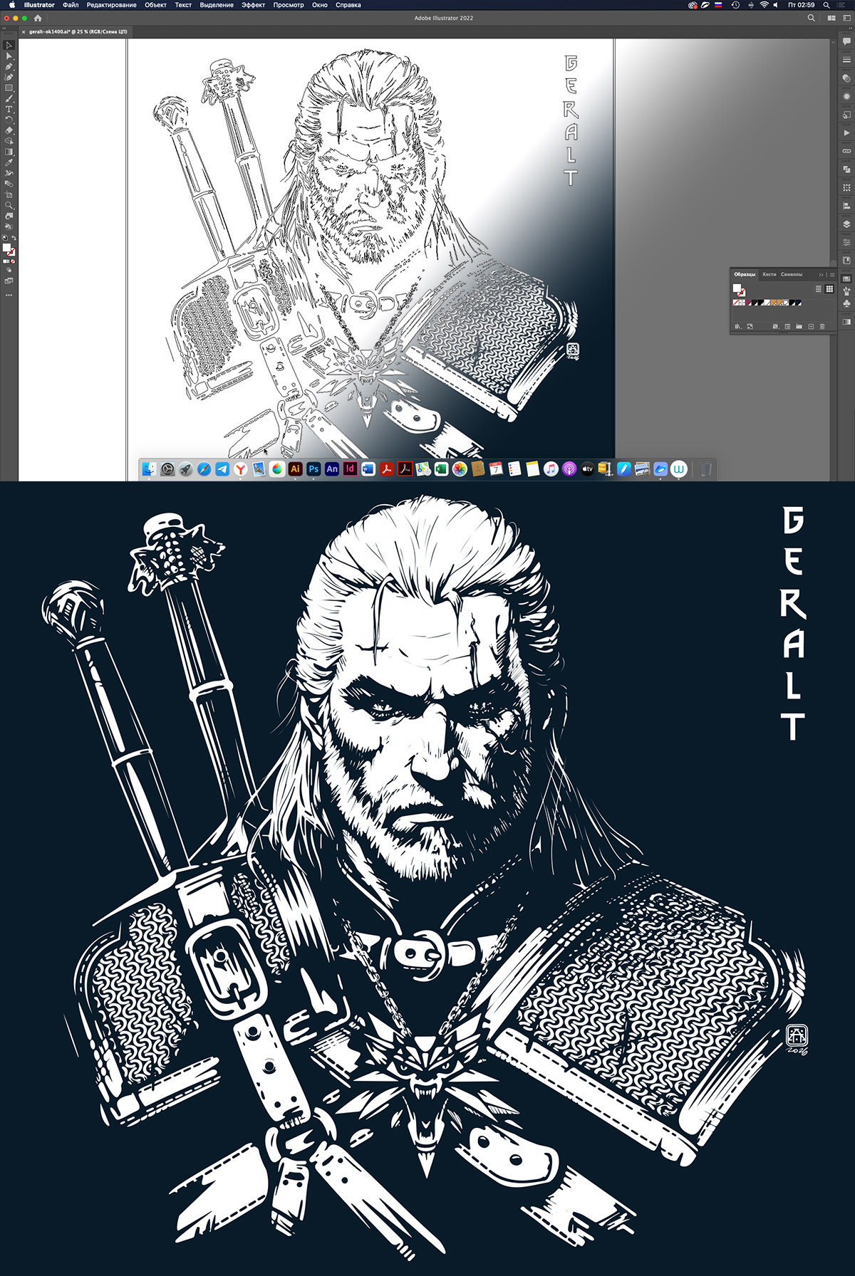Viewport: 855px width, 1276px height.
Task: Collapse Swatches panel with double arrows
Action: tap(821, 275)
